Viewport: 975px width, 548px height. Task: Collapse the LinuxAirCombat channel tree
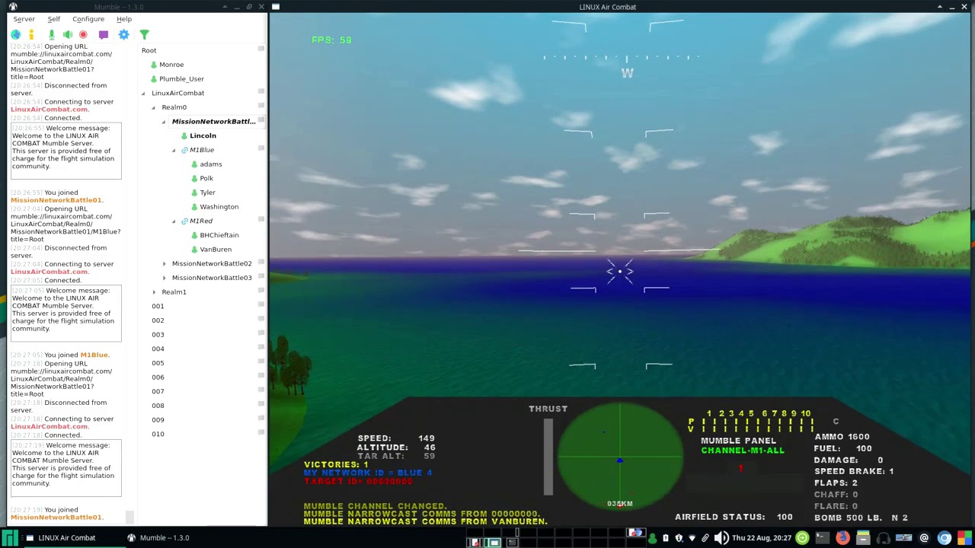pos(143,93)
